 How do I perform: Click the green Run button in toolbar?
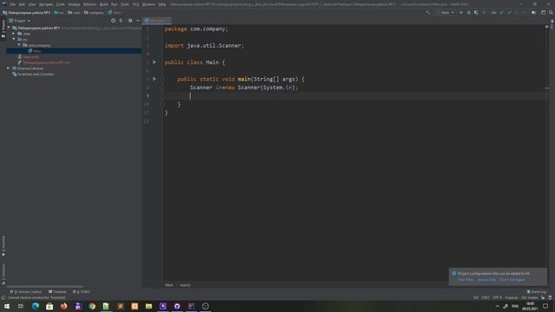tap(461, 12)
